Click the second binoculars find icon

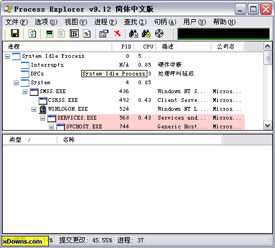(x=146, y=34)
